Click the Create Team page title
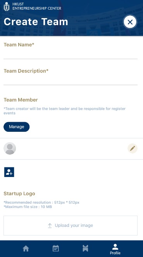This screenshot has height=257, width=143. (36, 22)
